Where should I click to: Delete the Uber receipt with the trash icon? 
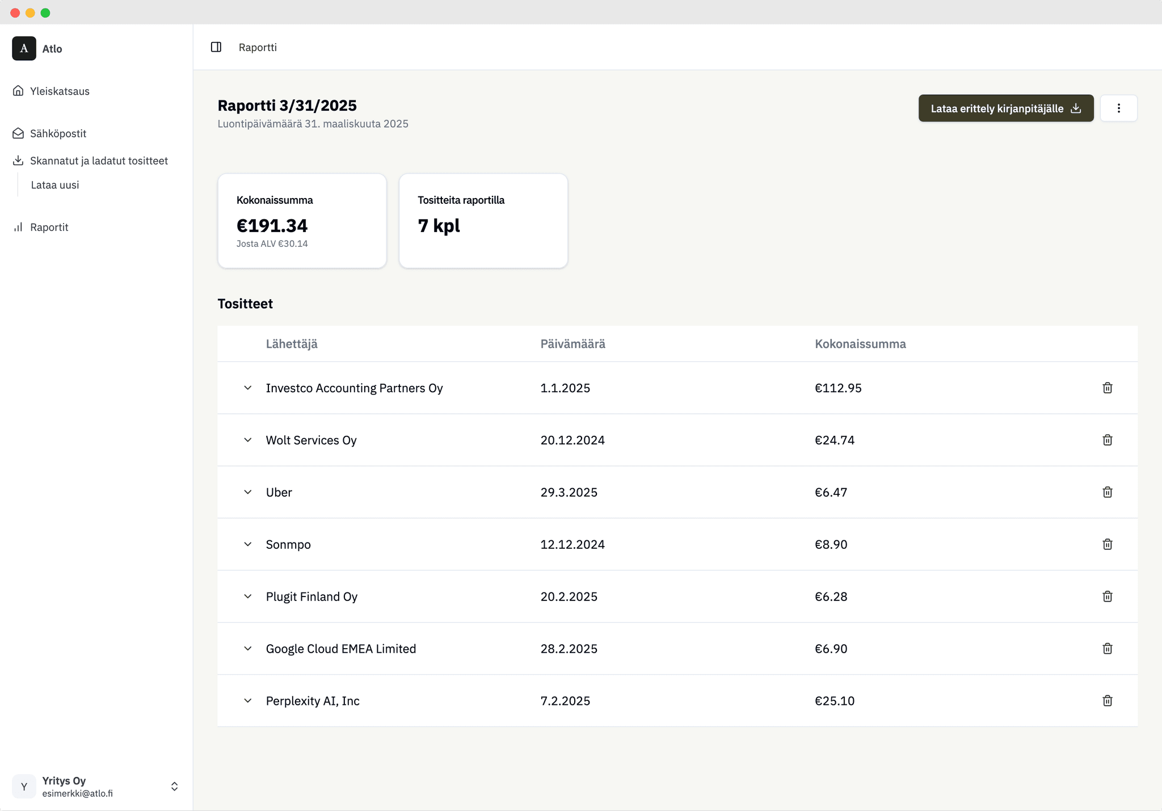(1108, 492)
